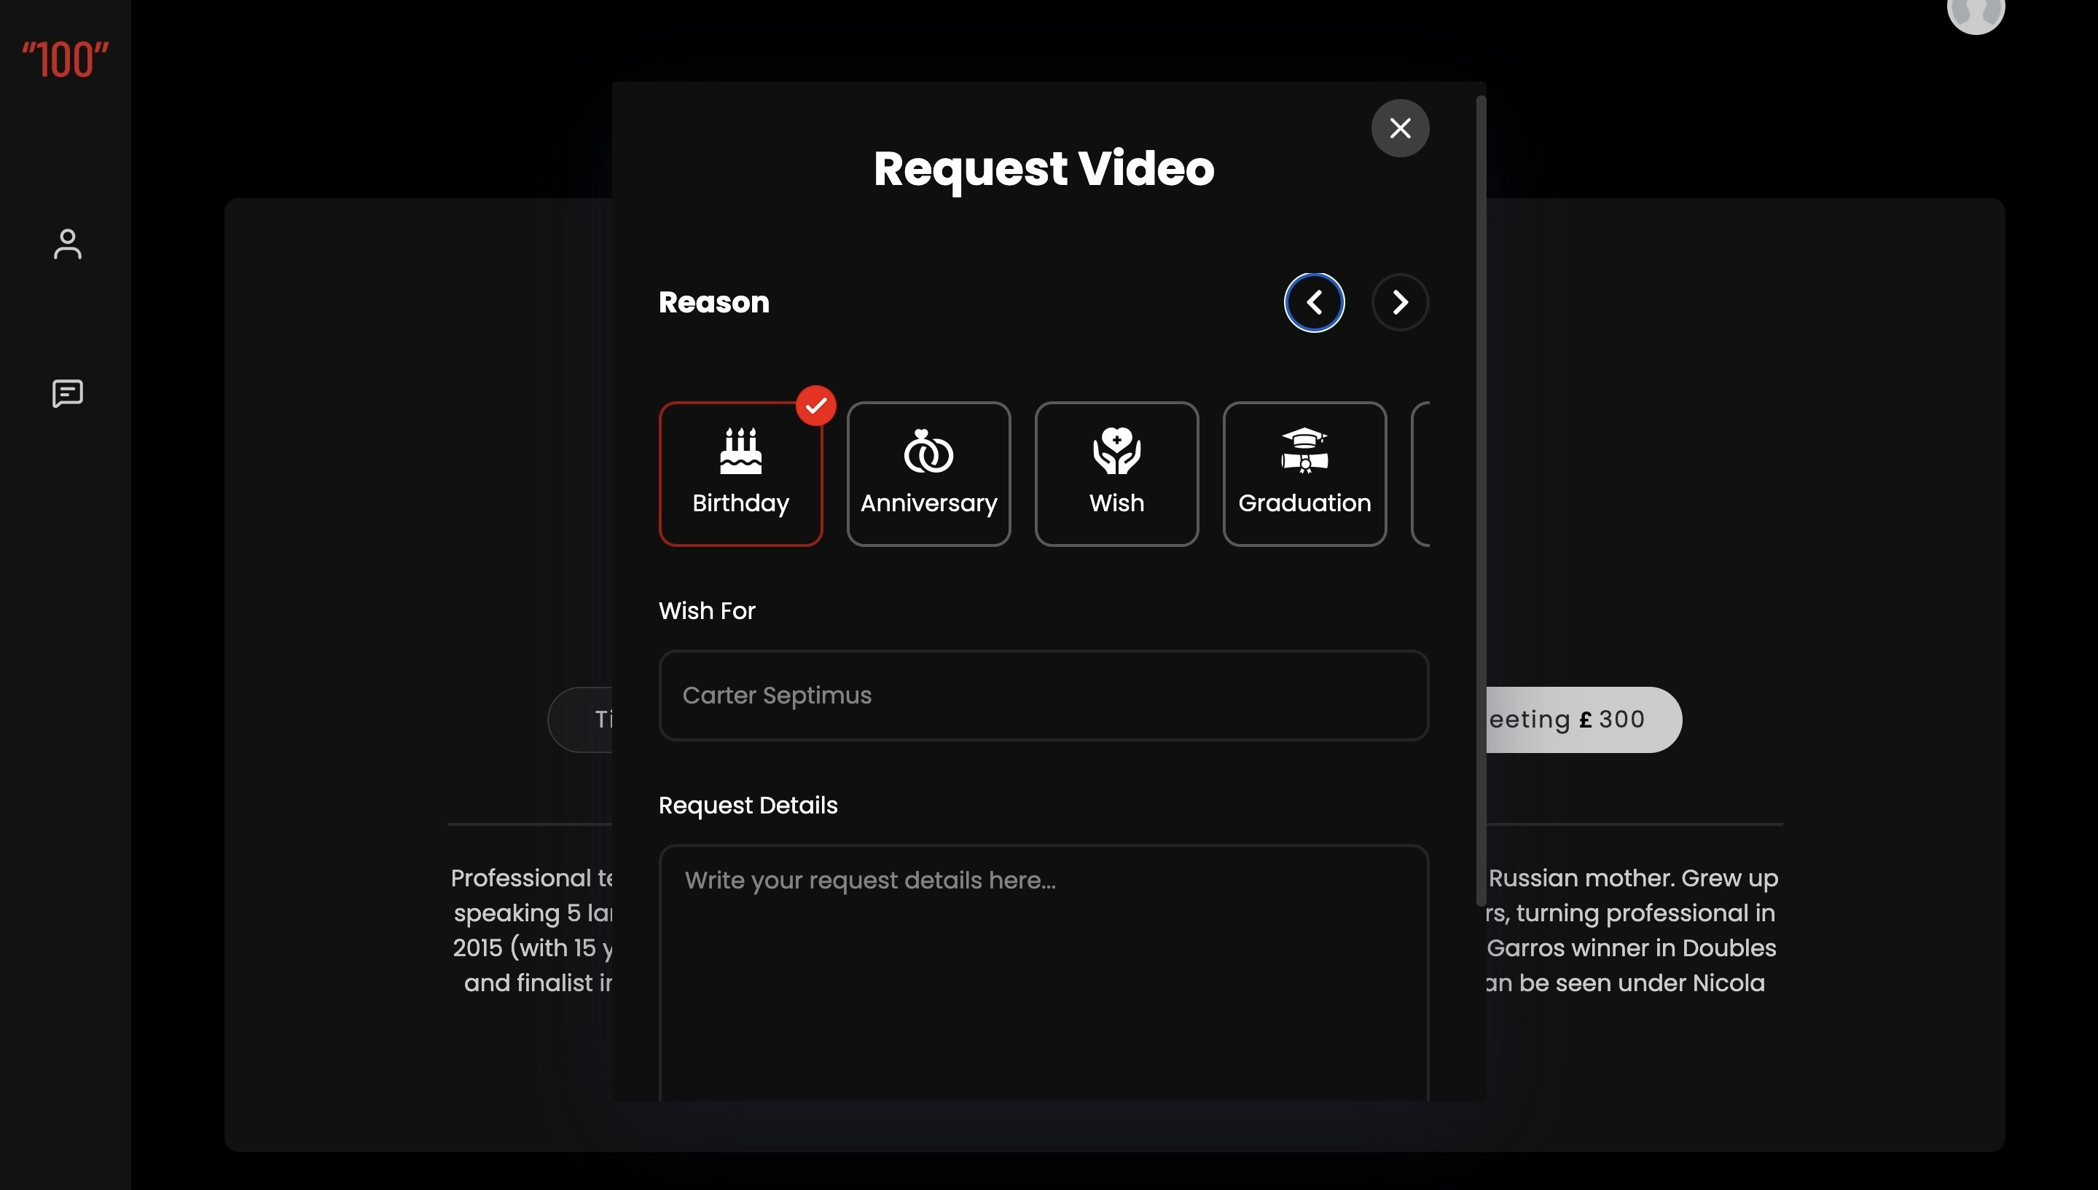Open the messages chat icon
The image size is (2098, 1190).
click(x=68, y=394)
